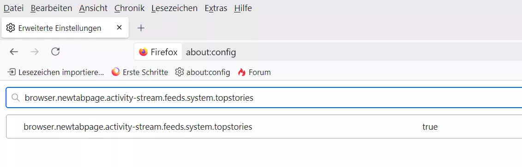The height and width of the screenshot is (167, 522).
Task: Click the forward arrow navigation button
Action: pyautogui.click(x=34, y=52)
